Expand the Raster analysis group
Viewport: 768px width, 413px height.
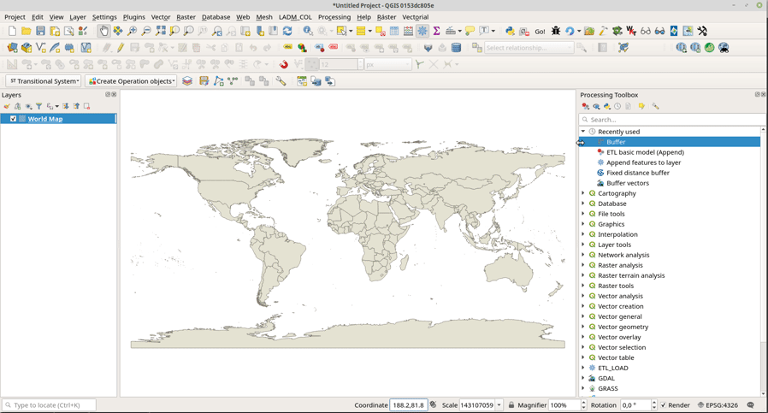click(583, 265)
